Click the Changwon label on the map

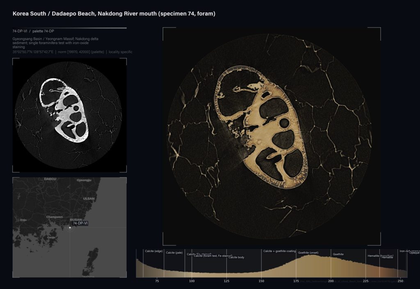point(55,217)
